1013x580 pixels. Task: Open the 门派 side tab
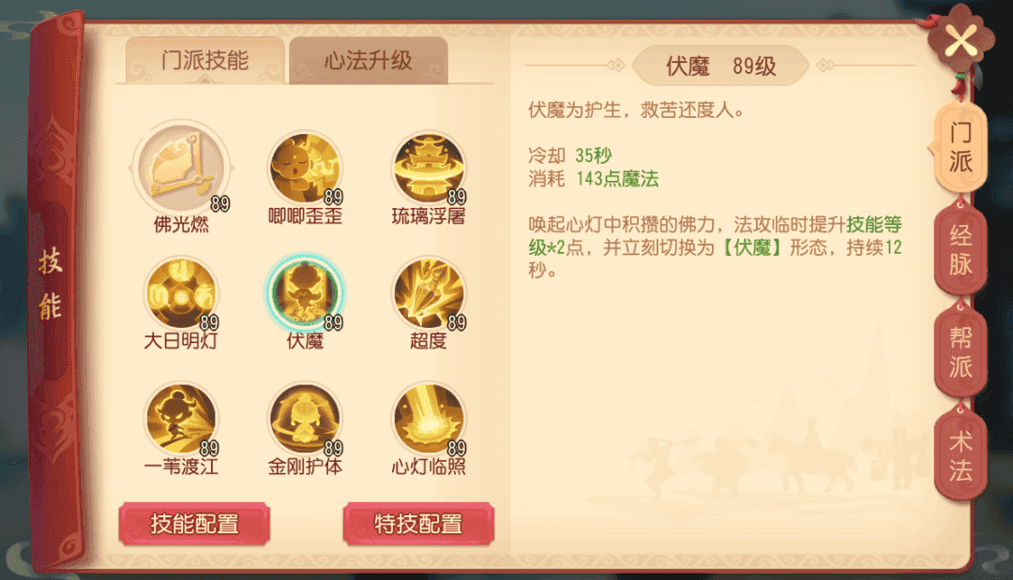960,147
